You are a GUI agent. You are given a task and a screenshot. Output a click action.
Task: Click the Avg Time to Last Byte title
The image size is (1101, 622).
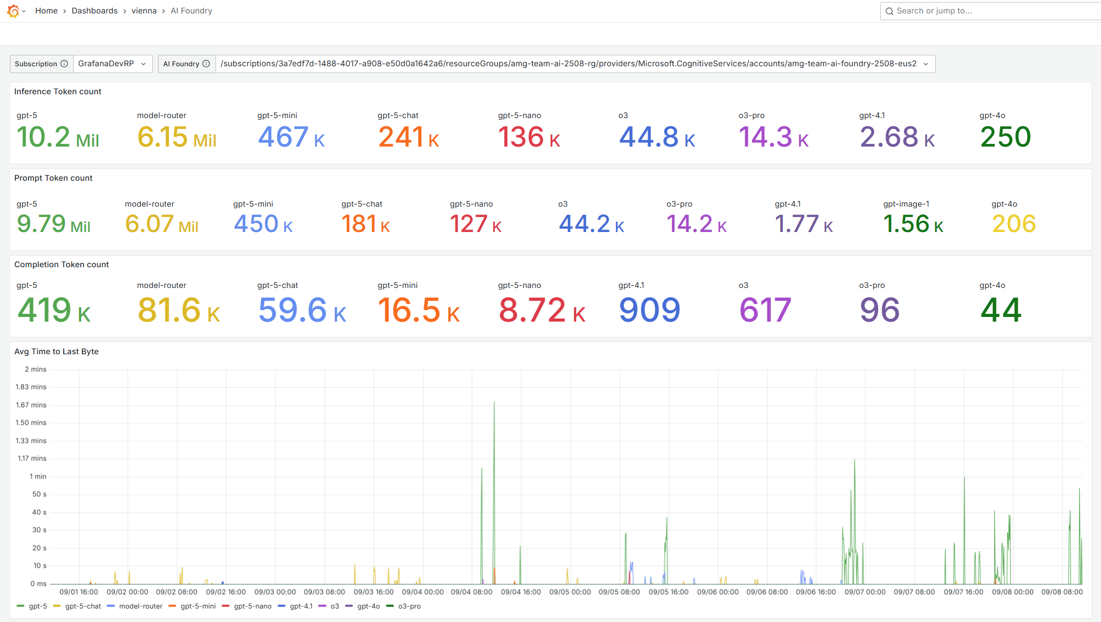56,352
